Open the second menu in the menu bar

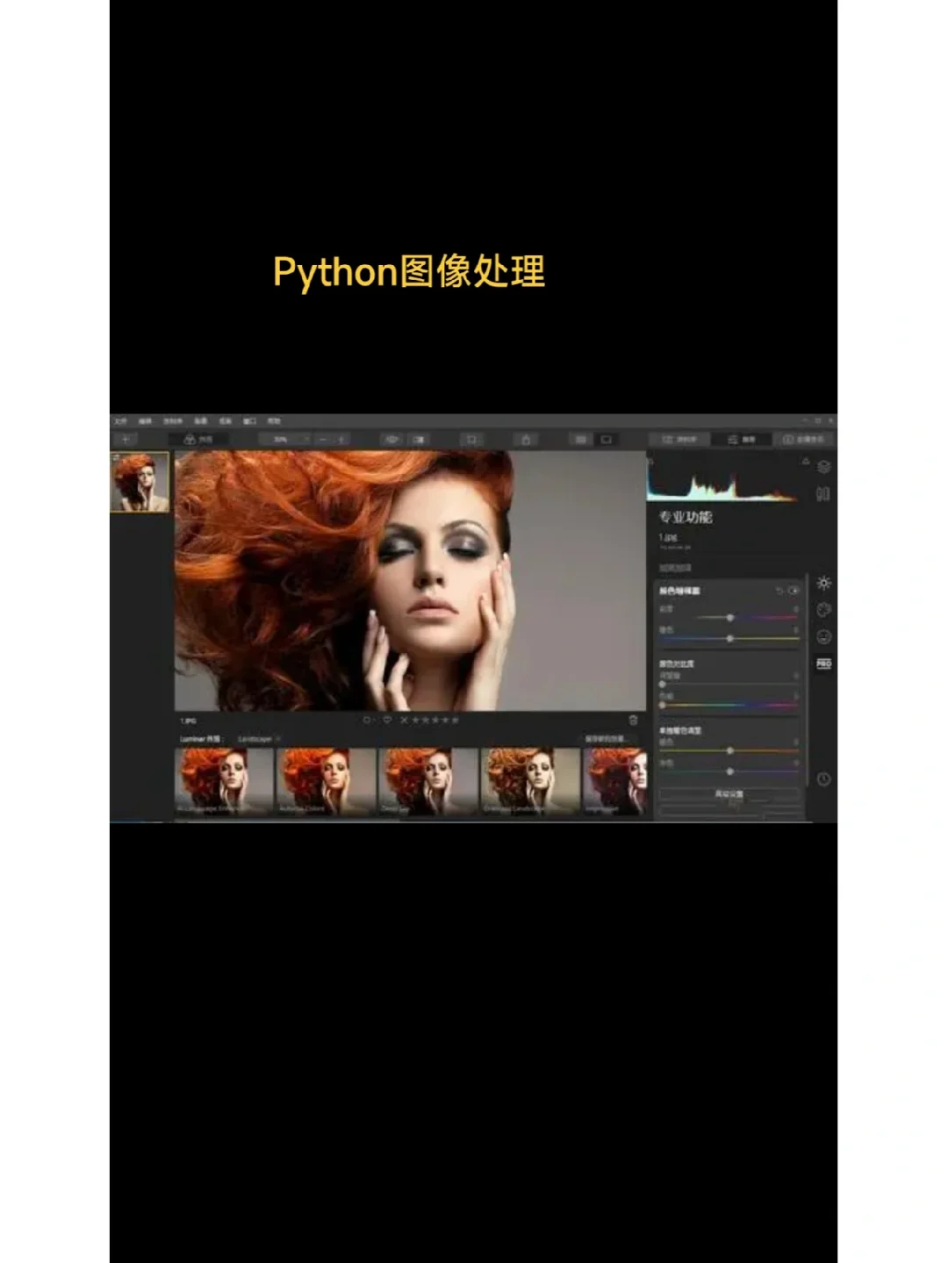(146, 421)
